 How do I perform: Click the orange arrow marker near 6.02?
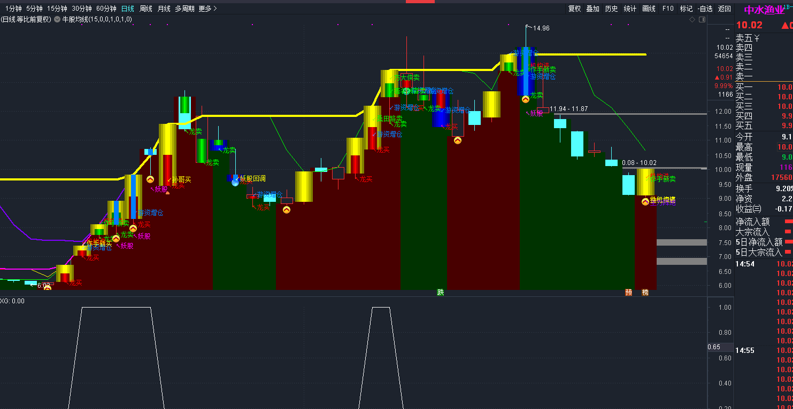(x=48, y=287)
